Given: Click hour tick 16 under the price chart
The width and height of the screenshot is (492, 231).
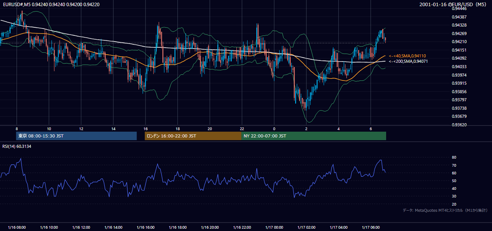Looking at the screenshot, I should pyautogui.click(x=145, y=129).
